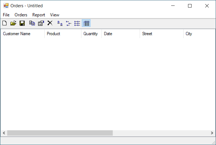Open the File menu
Image resolution: width=216 pixels, height=145 pixels.
coord(6,15)
